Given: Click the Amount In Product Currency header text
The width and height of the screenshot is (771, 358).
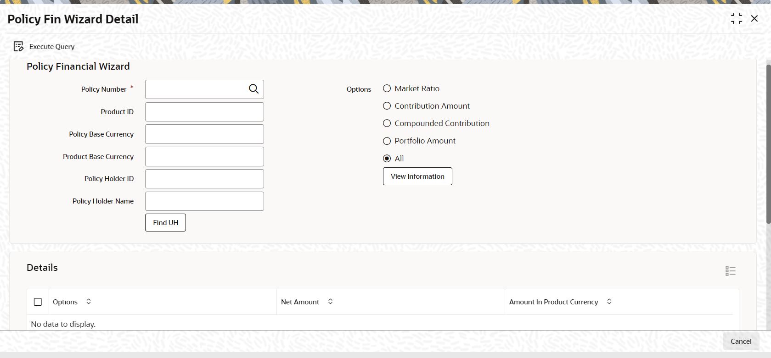Looking at the screenshot, I should tap(553, 302).
